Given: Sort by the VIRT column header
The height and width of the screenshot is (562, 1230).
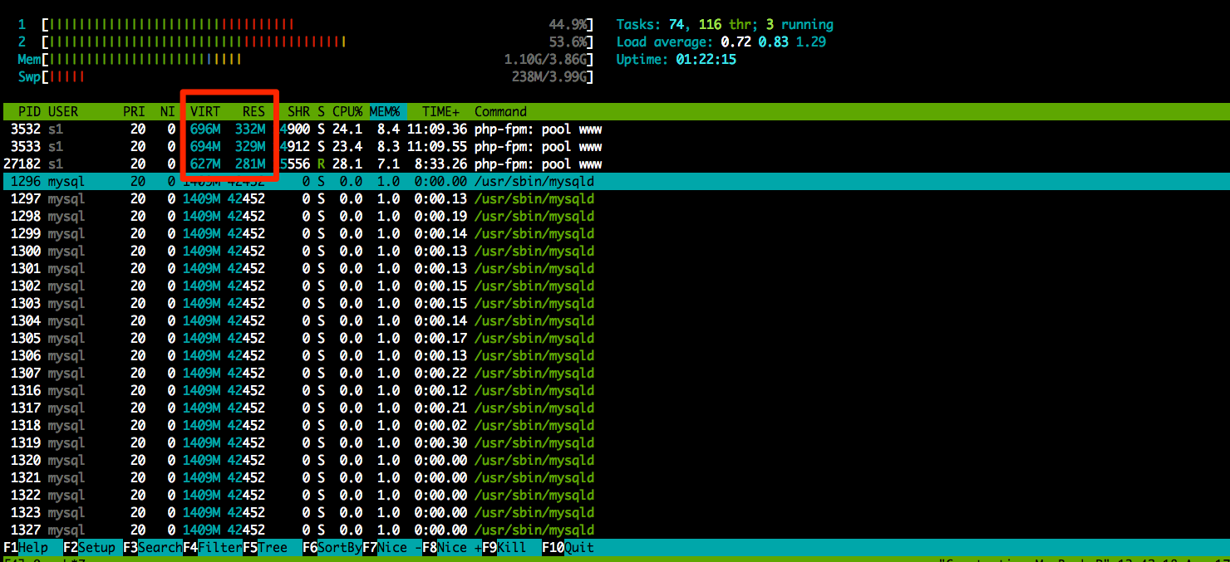Looking at the screenshot, I should [205, 111].
